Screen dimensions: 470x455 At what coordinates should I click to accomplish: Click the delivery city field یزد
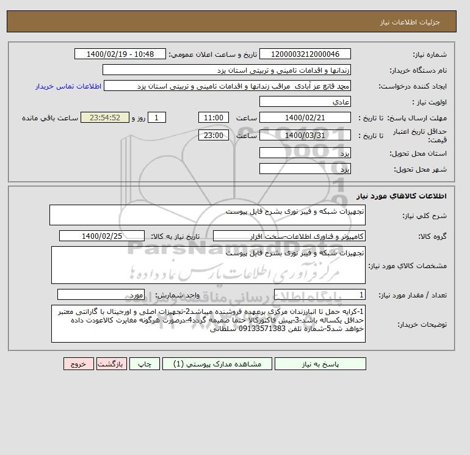tap(305, 169)
